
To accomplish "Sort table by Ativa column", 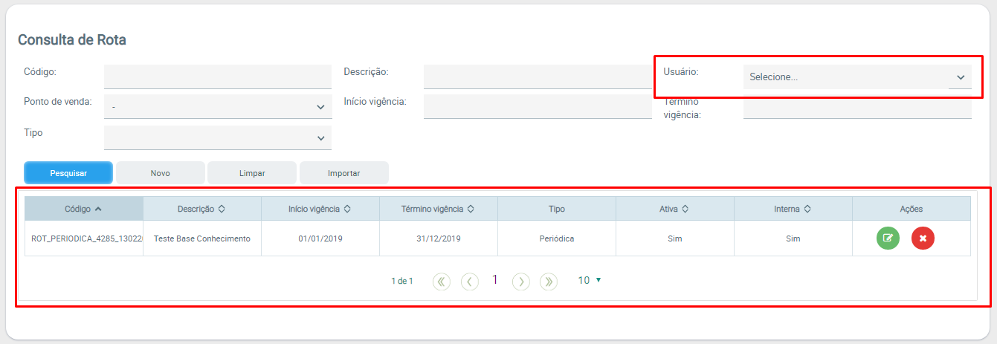I will tap(685, 209).
